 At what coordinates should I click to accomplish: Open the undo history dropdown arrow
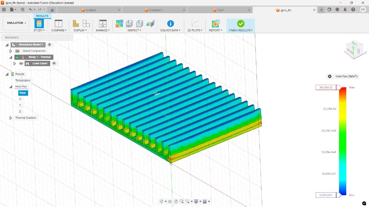point(35,10)
